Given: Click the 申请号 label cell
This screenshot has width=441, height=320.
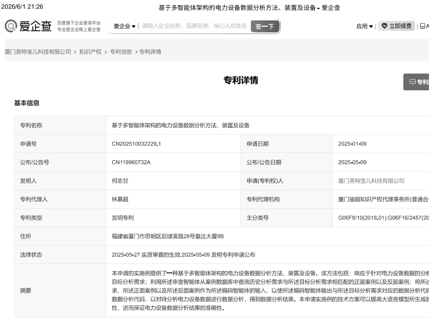Looking at the screenshot, I should pyautogui.click(x=60, y=144).
